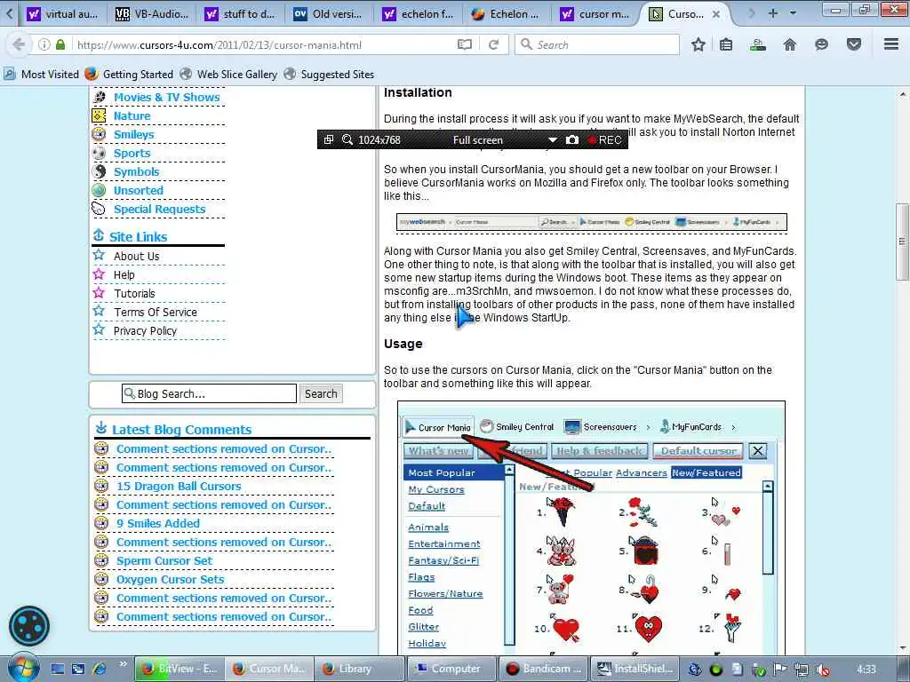
Task: Click Bandicam screenshot camera icon
Action: tap(572, 139)
